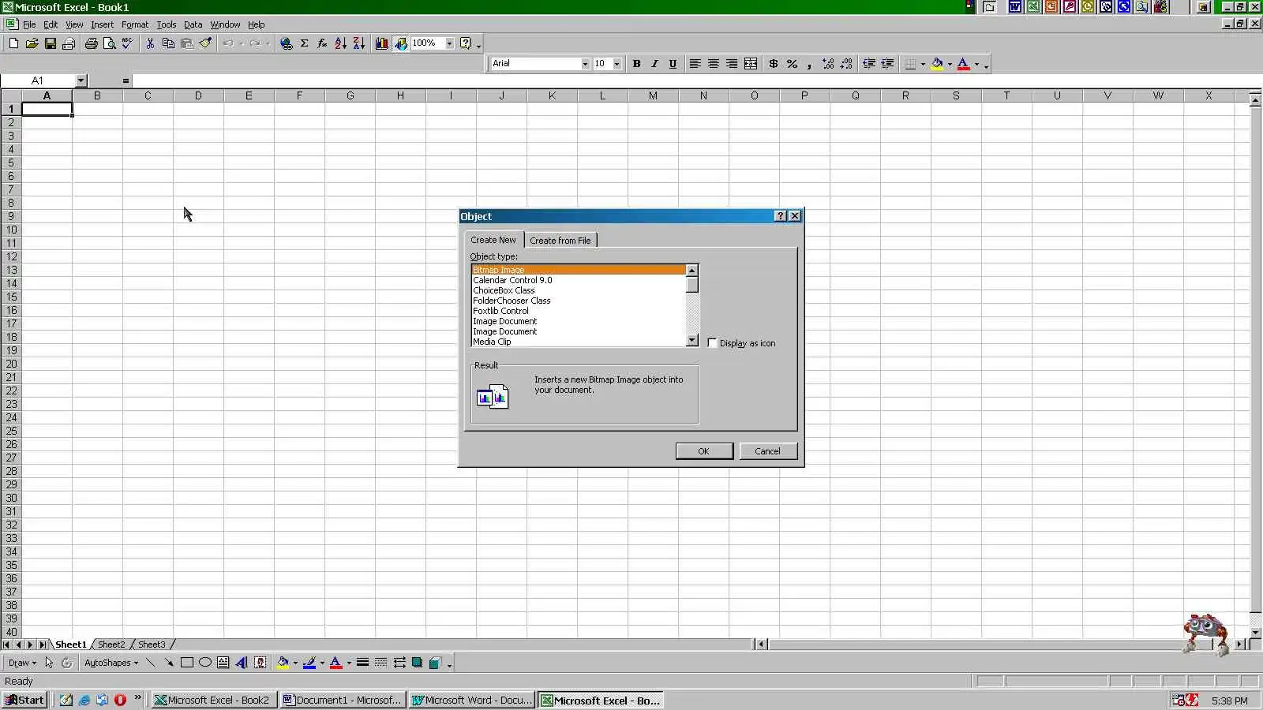Open the Tools menu
Viewport: 1263px width, 710px height.
tap(166, 24)
